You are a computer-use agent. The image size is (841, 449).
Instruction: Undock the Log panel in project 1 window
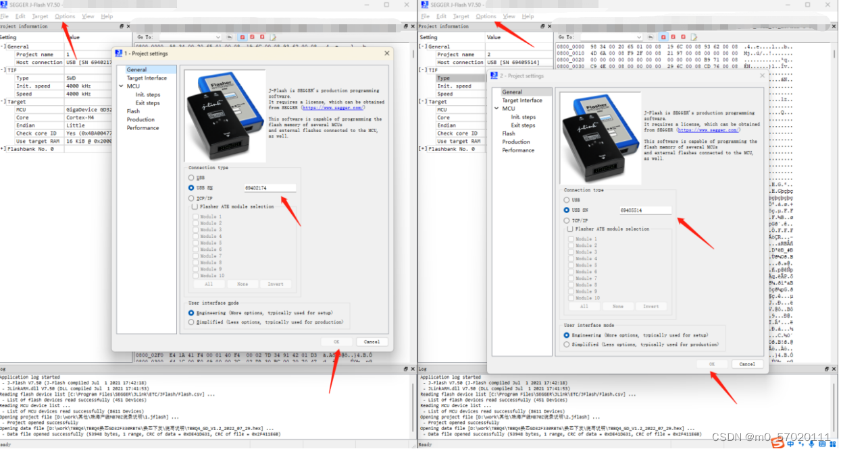tap(406, 369)
